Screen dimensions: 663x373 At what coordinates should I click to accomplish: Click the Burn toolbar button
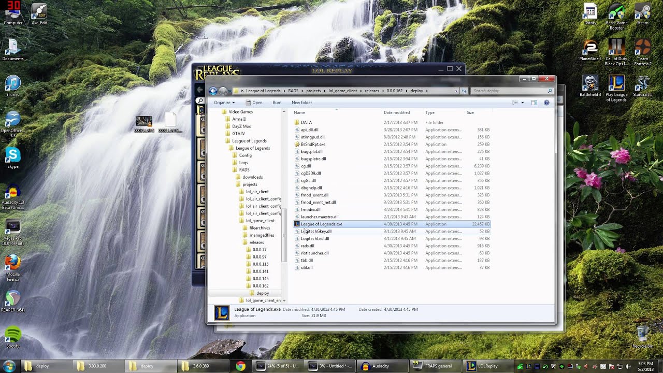[x=277, y=103]
